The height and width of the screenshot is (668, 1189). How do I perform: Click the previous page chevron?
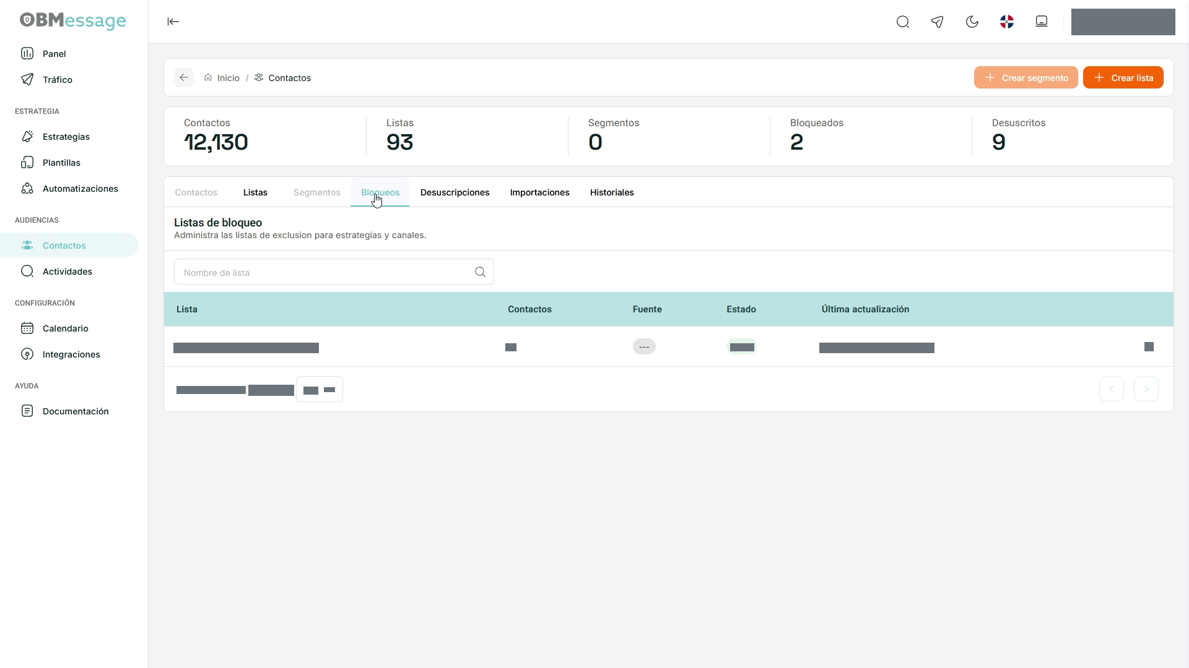pos(1112,389)
